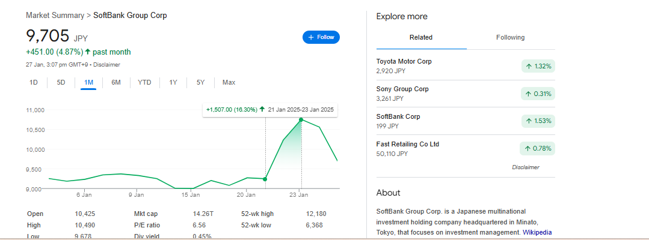This screenshot has height=240, width=649.
Task: Click the High value 10,490
Action: (85, 225)
